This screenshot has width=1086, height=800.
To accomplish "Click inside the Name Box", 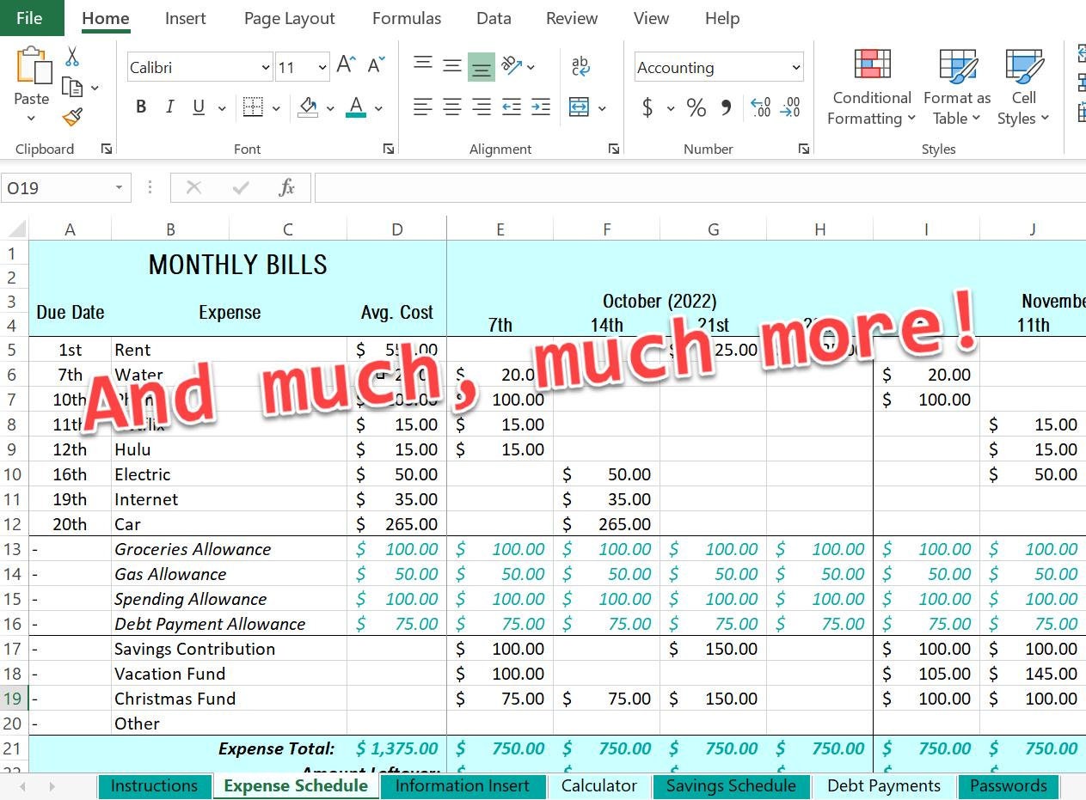I will [x=58, y=187].
